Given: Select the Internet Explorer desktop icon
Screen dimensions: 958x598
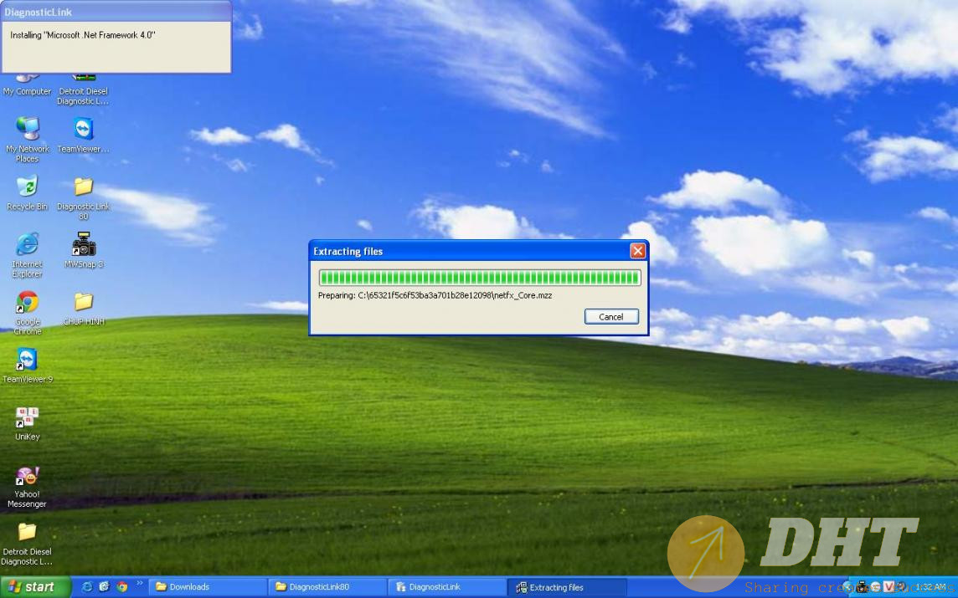Looking at the screenshot, I should 27,245.
